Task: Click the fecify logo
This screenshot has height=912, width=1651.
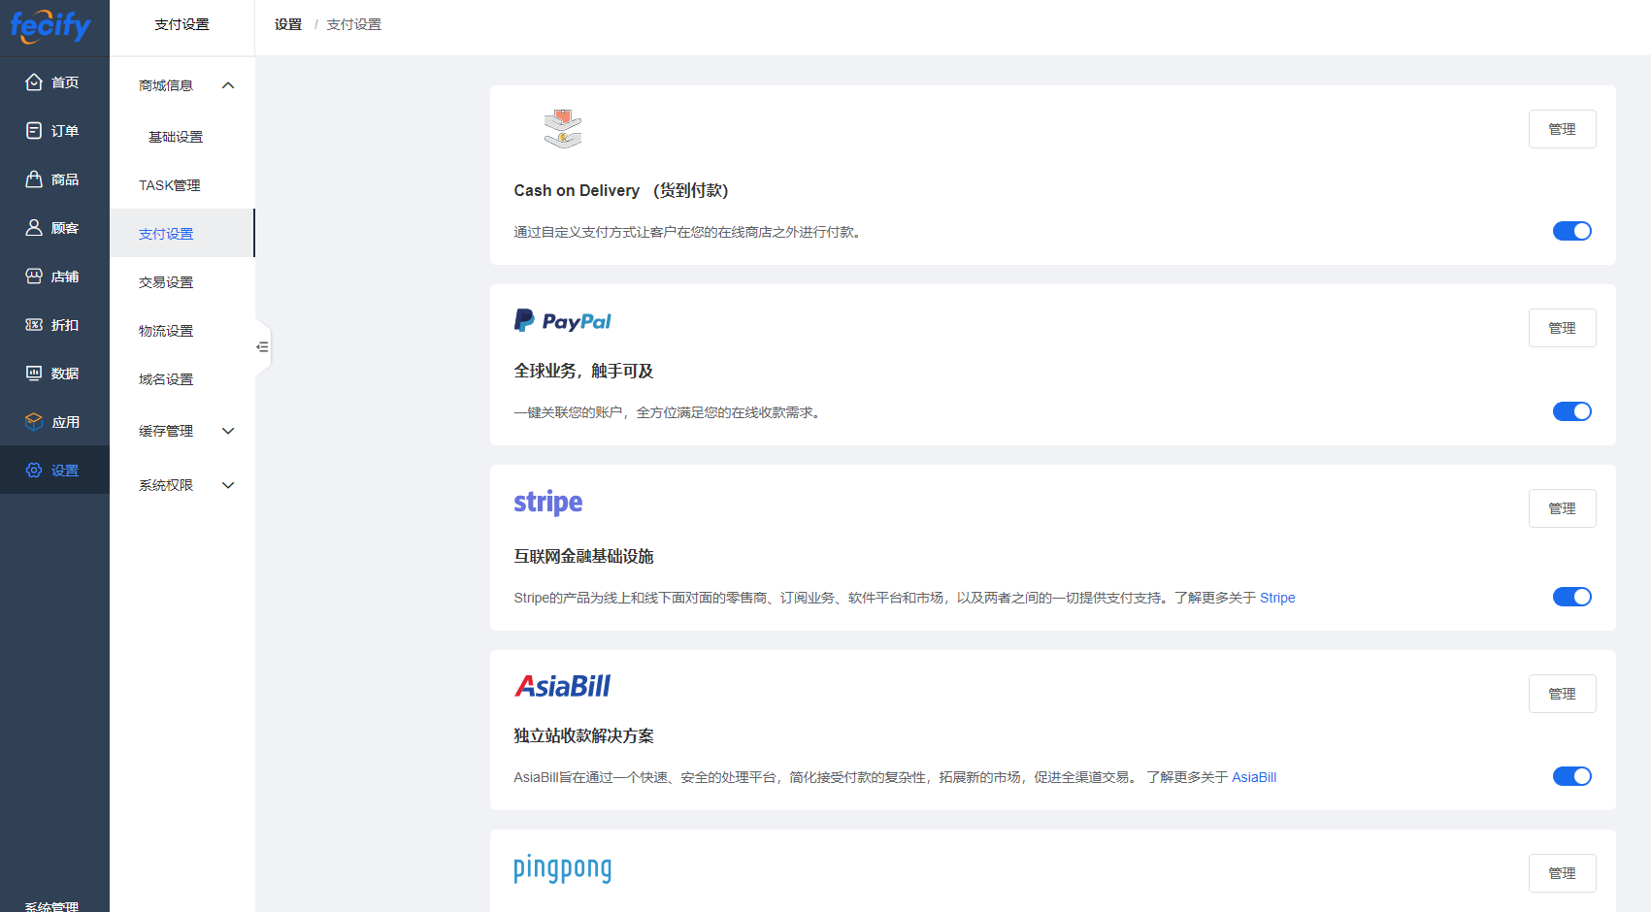Action: tap(50, 26)
